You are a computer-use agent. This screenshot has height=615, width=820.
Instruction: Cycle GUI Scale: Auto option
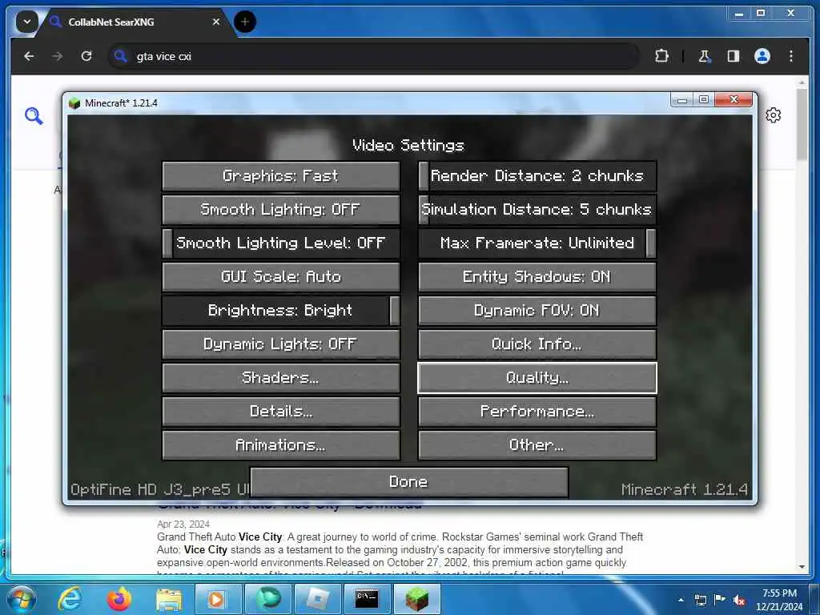click(x=281, y=276)
